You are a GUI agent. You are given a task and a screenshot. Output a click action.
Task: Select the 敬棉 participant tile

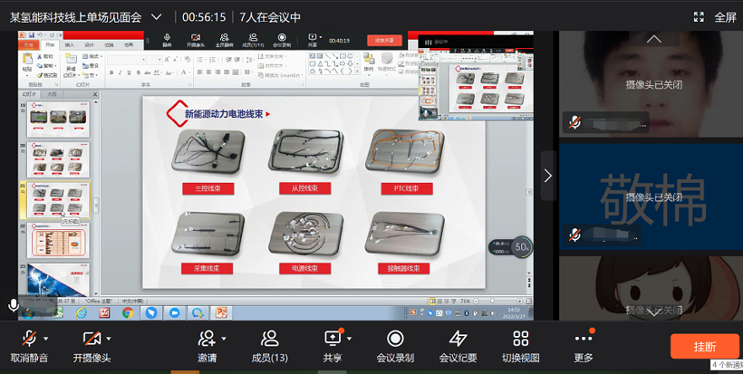pyautogui.click(x=651, y=197)
